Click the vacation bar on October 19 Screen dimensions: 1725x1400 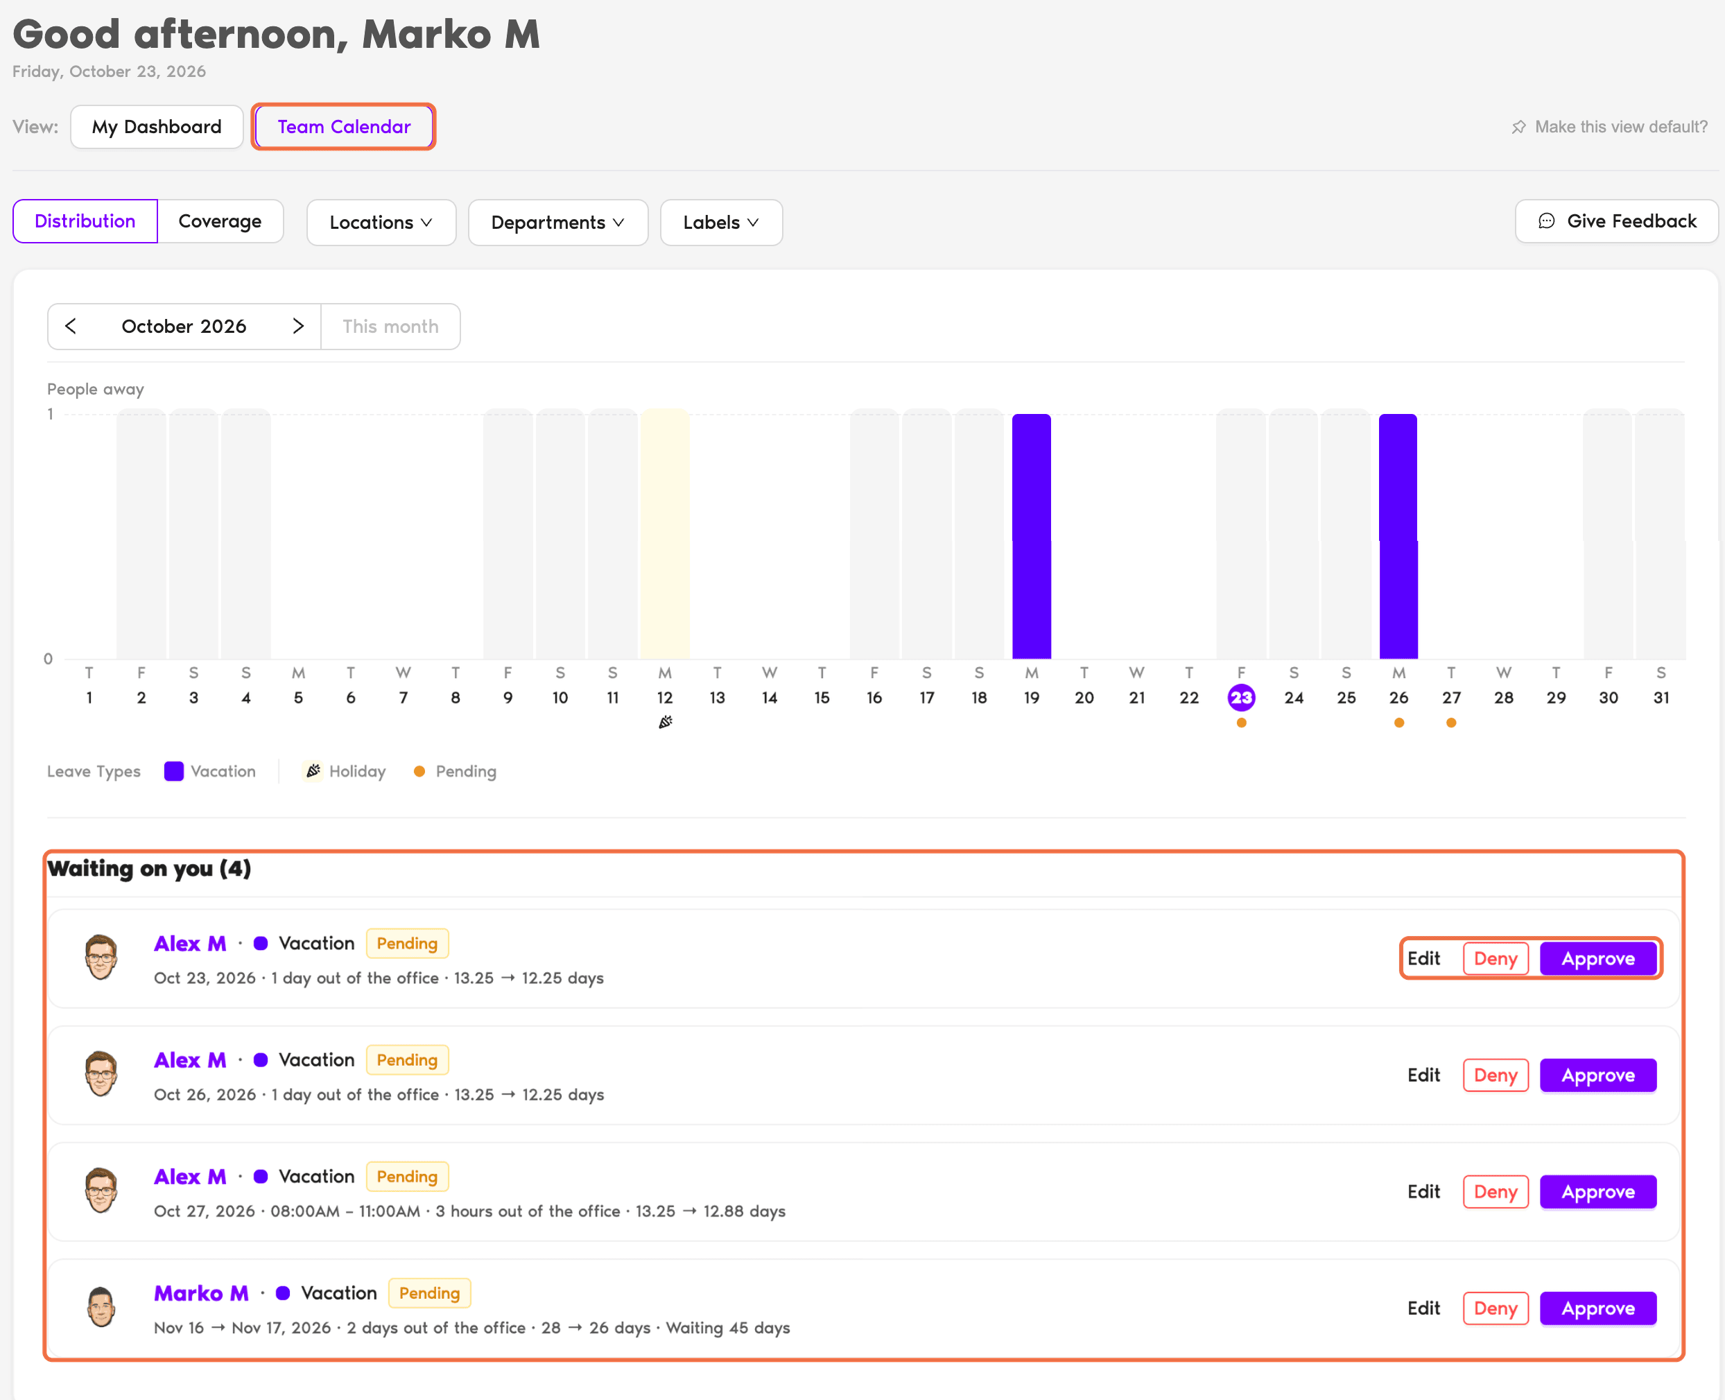(x=1032, y=536)
